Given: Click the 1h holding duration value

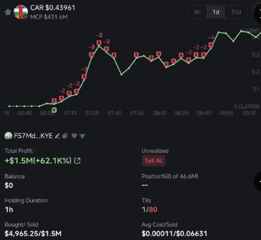Looking at the screenshot, I should (x=9, y=210).
